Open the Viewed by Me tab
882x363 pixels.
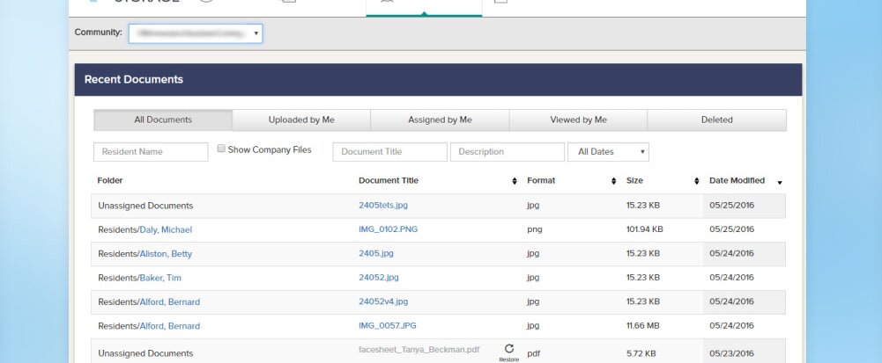coord(578,120)
